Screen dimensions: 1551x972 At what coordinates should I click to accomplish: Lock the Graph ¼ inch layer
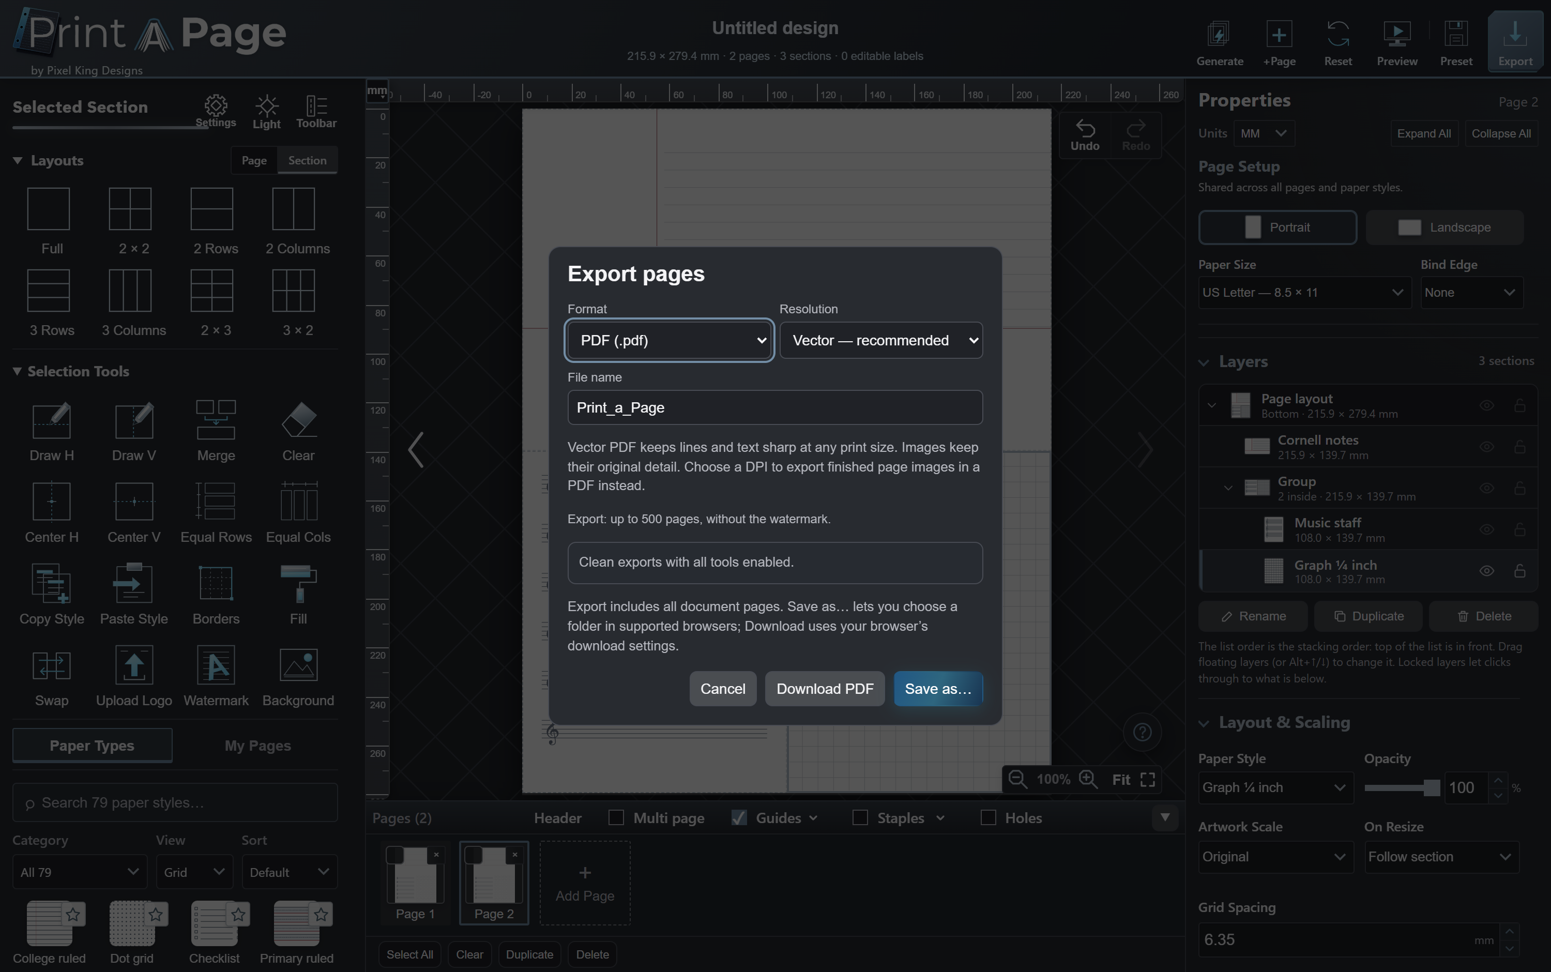click(1519, 571)
